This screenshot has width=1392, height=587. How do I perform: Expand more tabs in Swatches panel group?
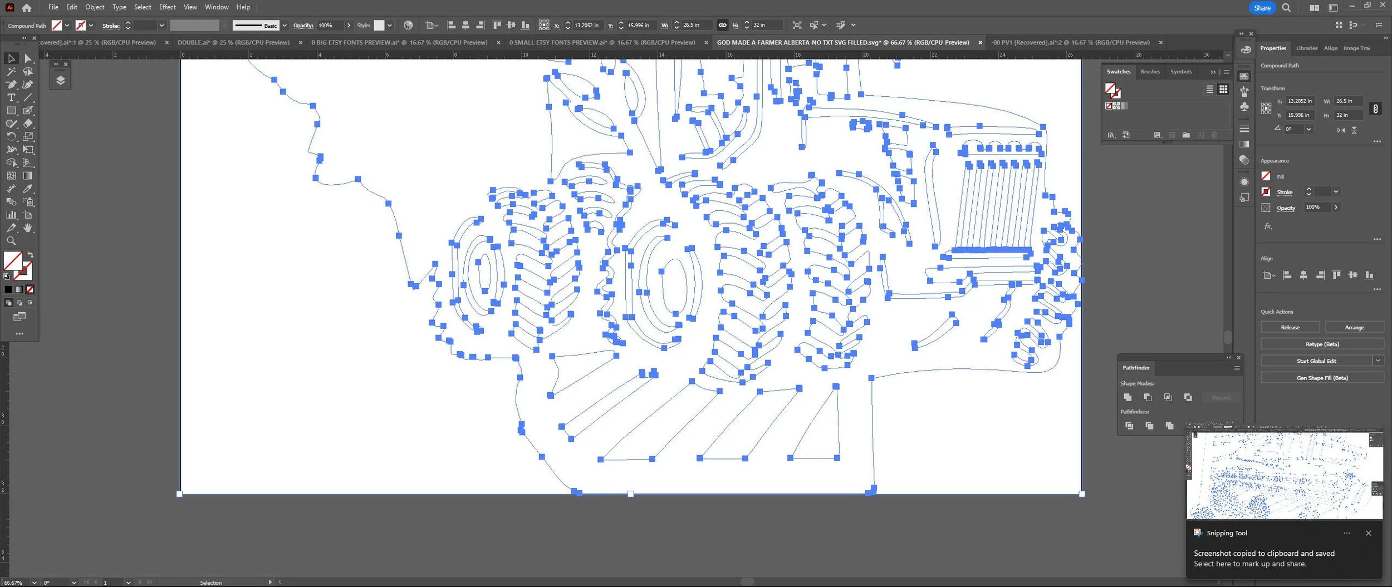[x=1213, y=72]
